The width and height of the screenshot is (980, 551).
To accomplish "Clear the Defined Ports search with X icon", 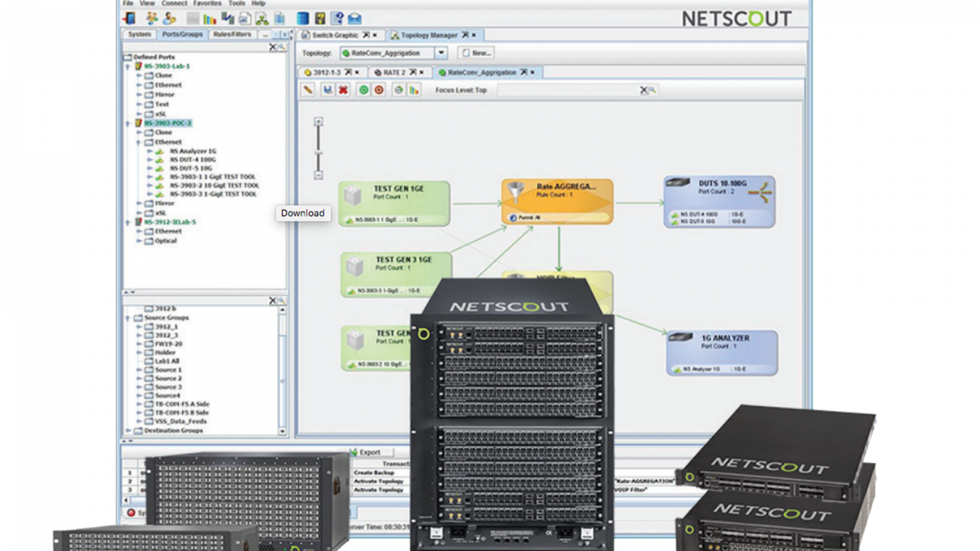I will (273, 47).
